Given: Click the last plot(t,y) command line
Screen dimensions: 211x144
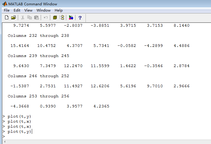Looking at the screenshot, I should 19,132.
